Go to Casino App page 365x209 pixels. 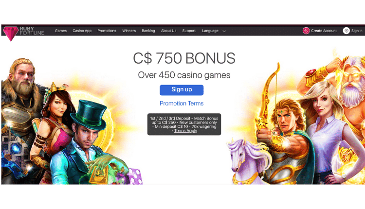(82, 31)
